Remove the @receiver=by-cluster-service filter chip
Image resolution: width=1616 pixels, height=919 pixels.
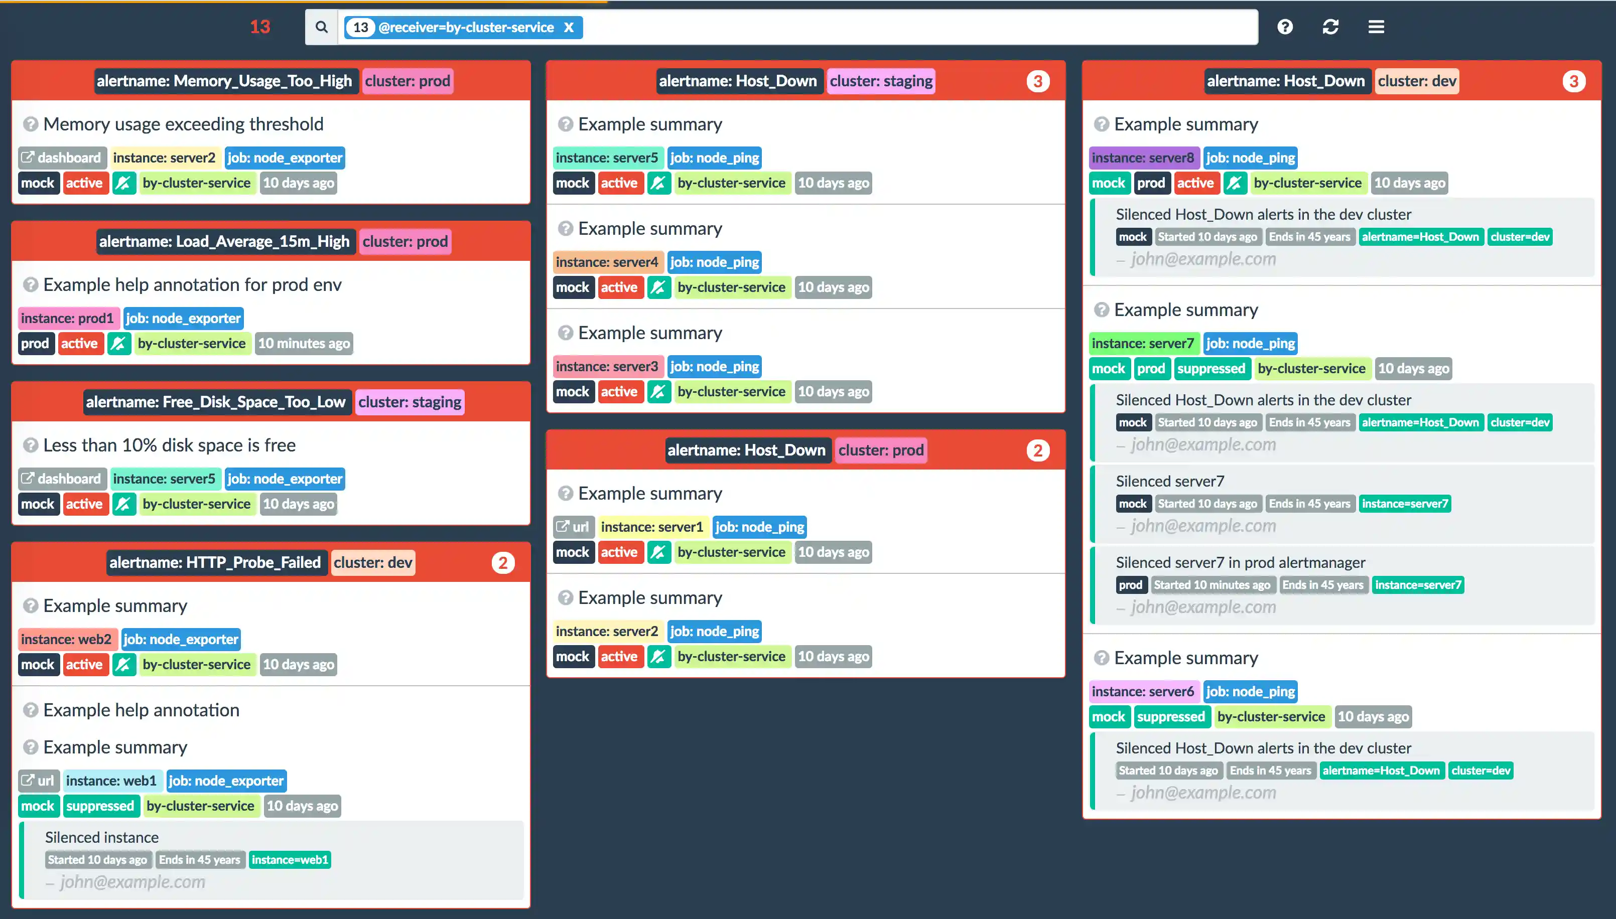pyautogui.click(x=569, y=27)
